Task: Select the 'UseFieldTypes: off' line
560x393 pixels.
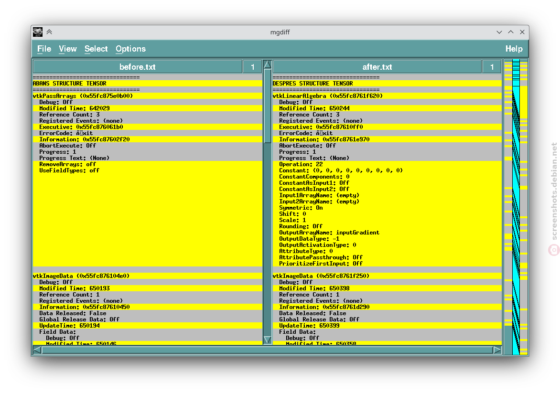Action: pos(148,170)
